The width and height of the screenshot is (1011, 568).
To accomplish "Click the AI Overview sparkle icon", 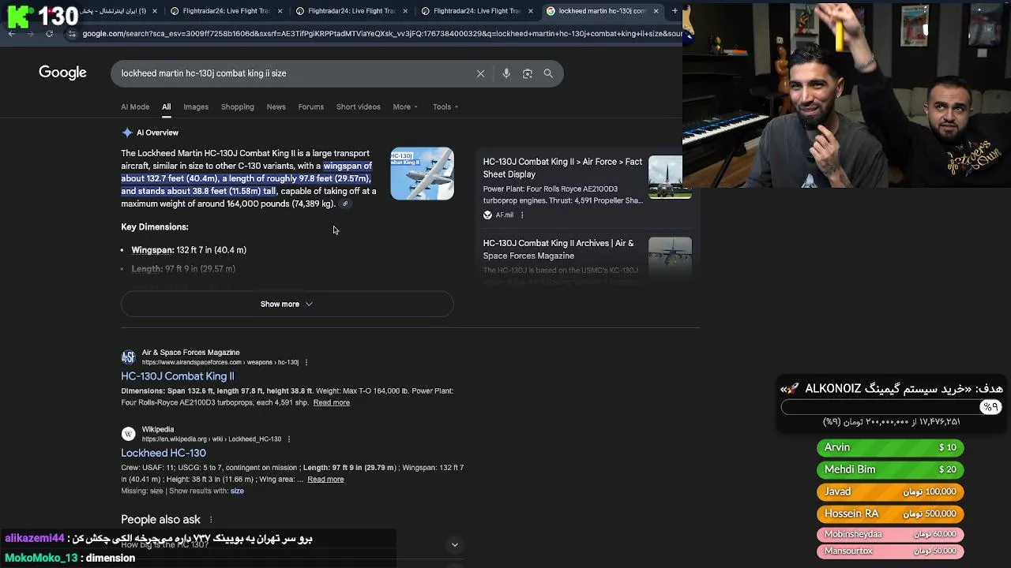I will [x=127, y=133].
